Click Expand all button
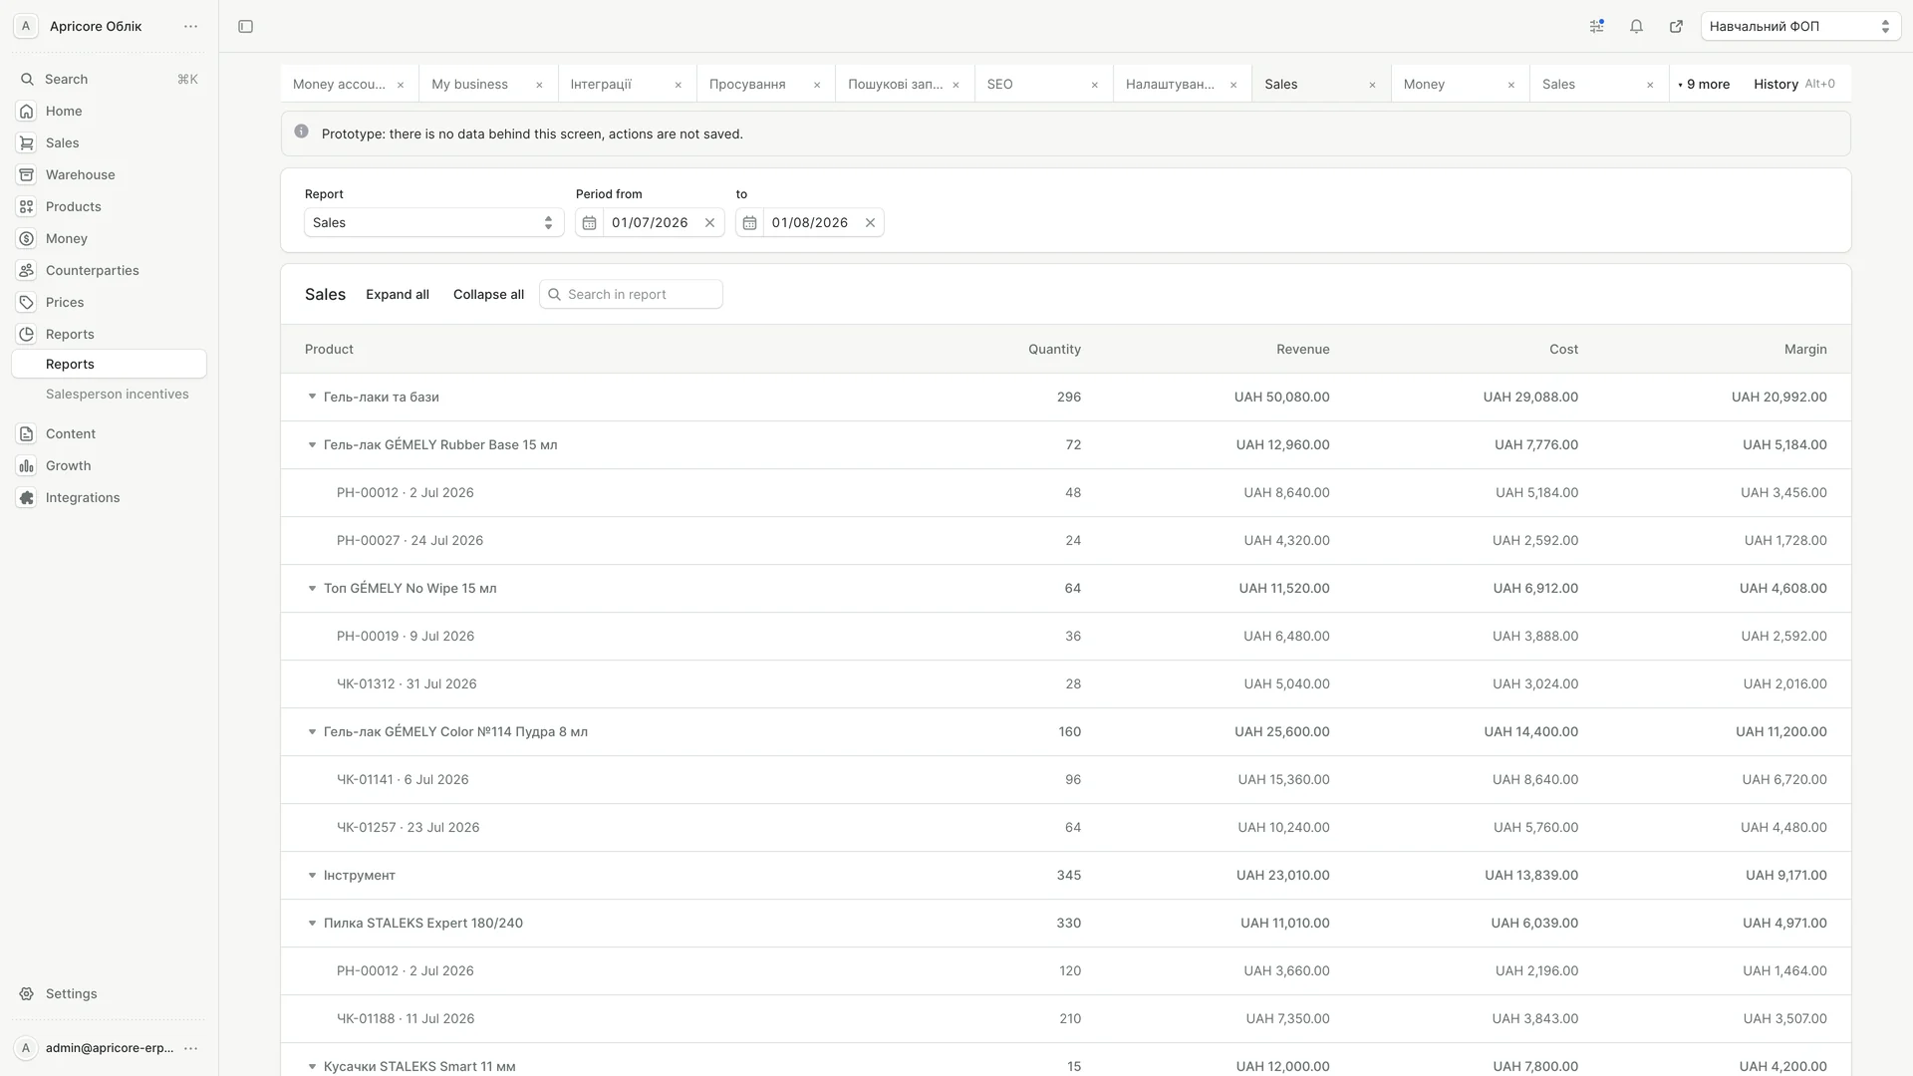The image size is (1913, 1076). [x=398, y=294]
